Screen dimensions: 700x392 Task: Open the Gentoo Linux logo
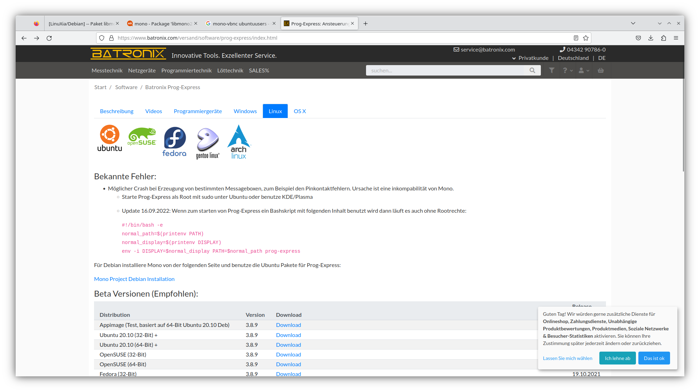pyautogui.click(x=207, y=141)
